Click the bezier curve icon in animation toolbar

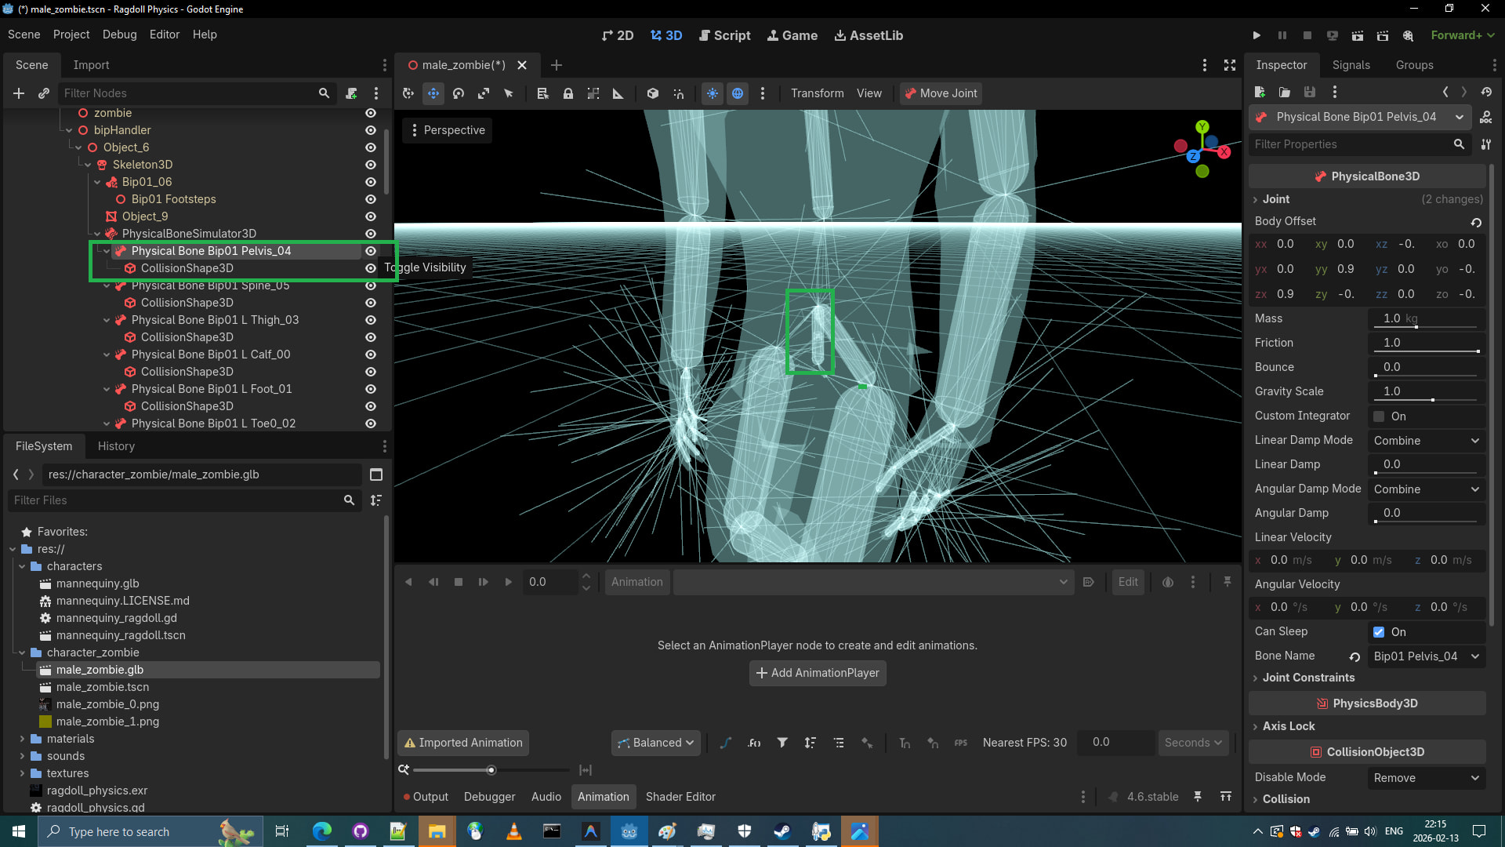726,743
